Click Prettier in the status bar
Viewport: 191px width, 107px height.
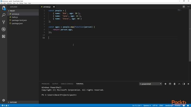click(x=178, y=106)
